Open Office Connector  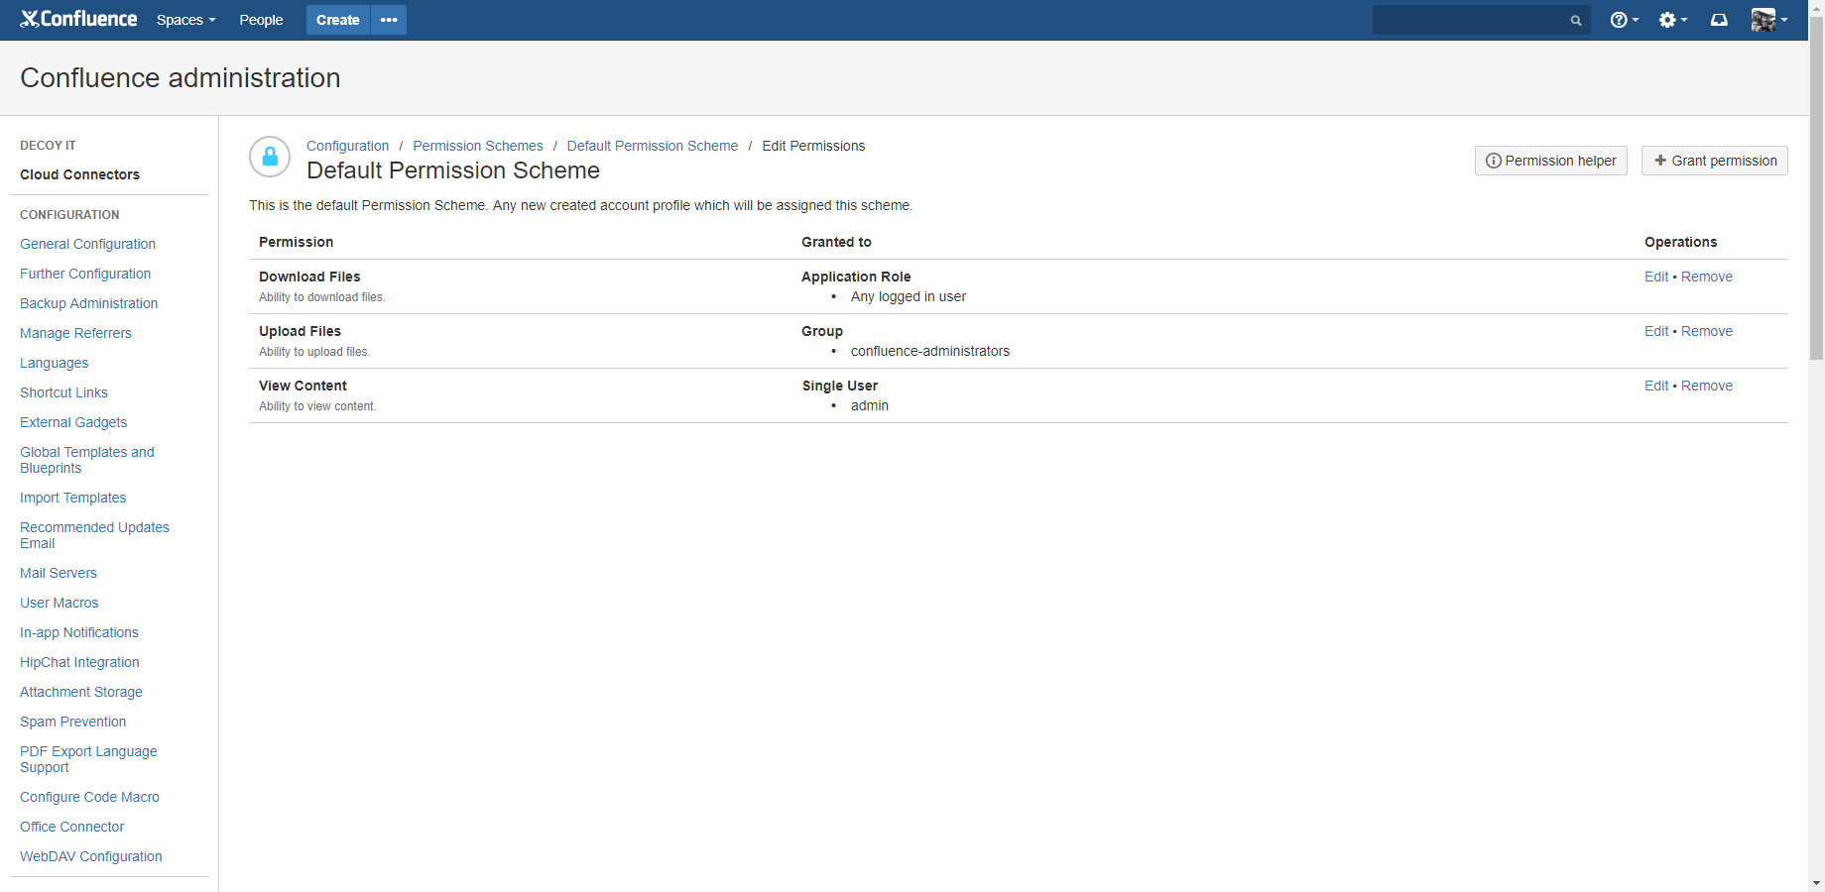[71, 827]
